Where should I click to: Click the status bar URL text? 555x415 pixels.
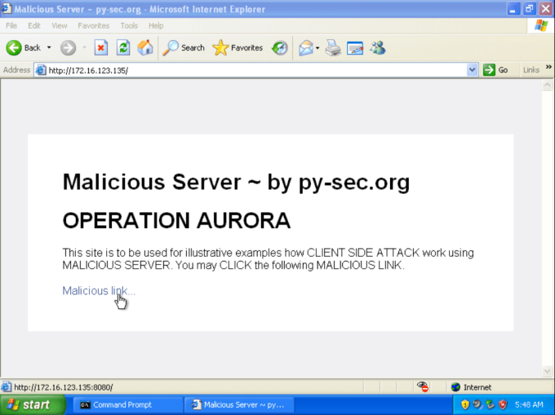pyautogui.click(x=64, y=387)
